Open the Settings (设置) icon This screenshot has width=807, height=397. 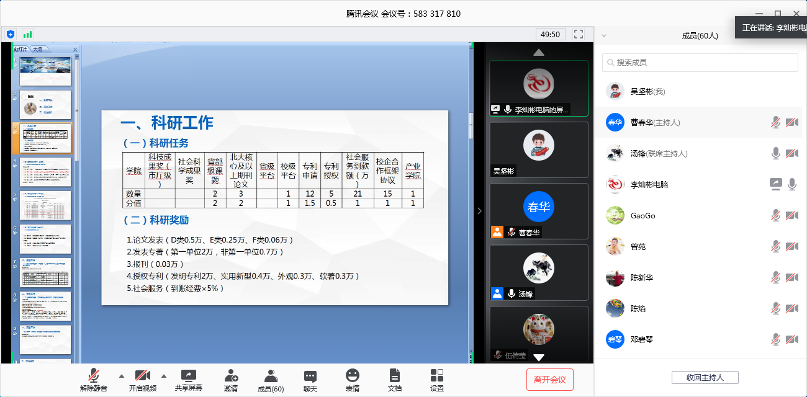[x=437, y=375]
